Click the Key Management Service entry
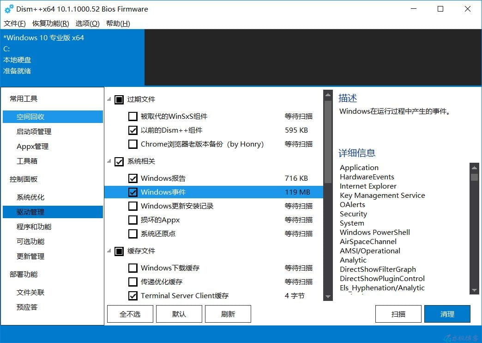Screen dimensions: 482x343 coord(382,196)
